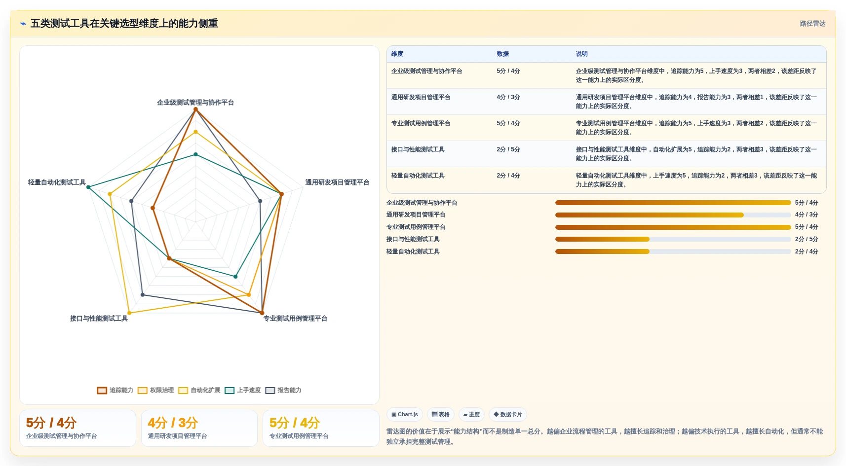
Task: Click the 路径雷达 label in header
Action: coord(812,24)
